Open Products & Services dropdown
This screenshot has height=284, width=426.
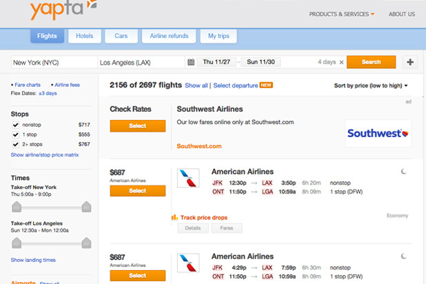coord(342,14)
